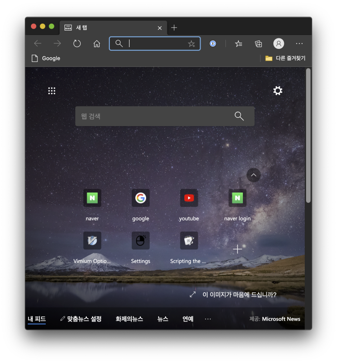Collapse the quick links with chevron
This screenshot has width=337, height=363.
coord(253,175)
